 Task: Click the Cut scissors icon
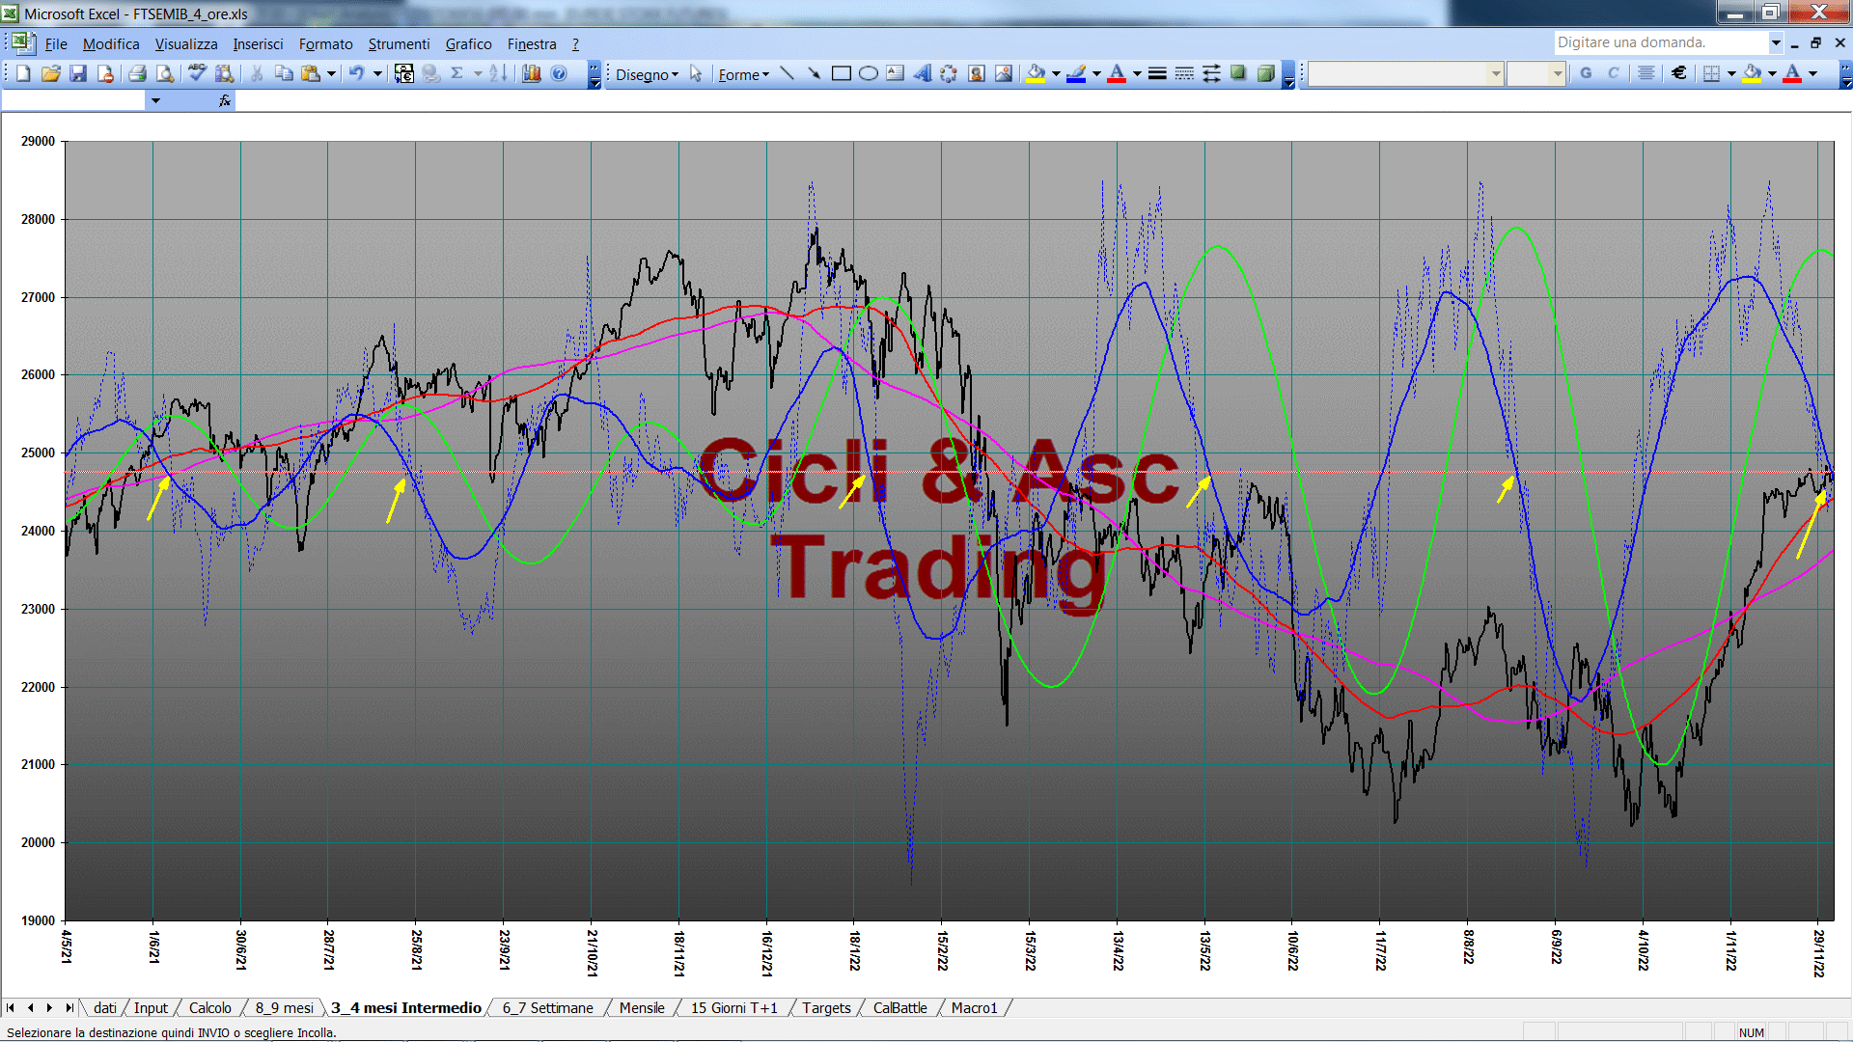pos(257,73)
